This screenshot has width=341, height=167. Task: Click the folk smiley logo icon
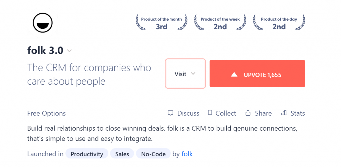click(43, 23)
